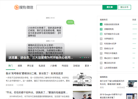Open hot search 利物浦4-0巴萨
This screenshot has width=138, height=99.
click(x=110, y=44)
